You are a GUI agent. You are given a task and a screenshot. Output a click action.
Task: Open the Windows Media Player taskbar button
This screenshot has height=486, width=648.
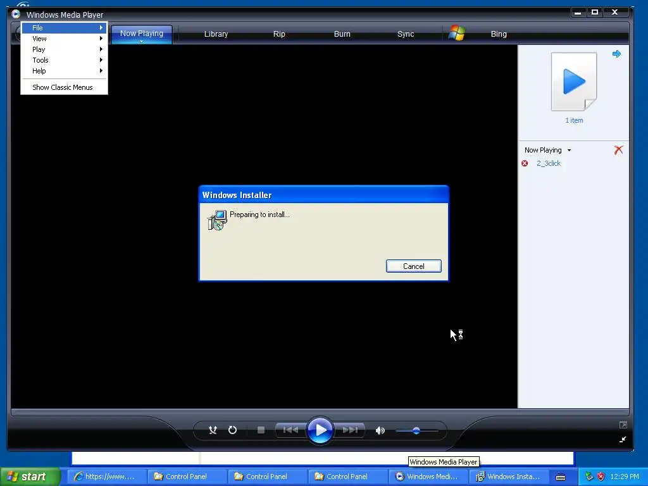[x=427, y=477]
